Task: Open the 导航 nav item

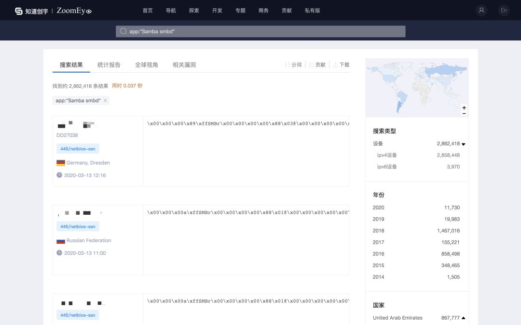Action: [x=171, y=11]
